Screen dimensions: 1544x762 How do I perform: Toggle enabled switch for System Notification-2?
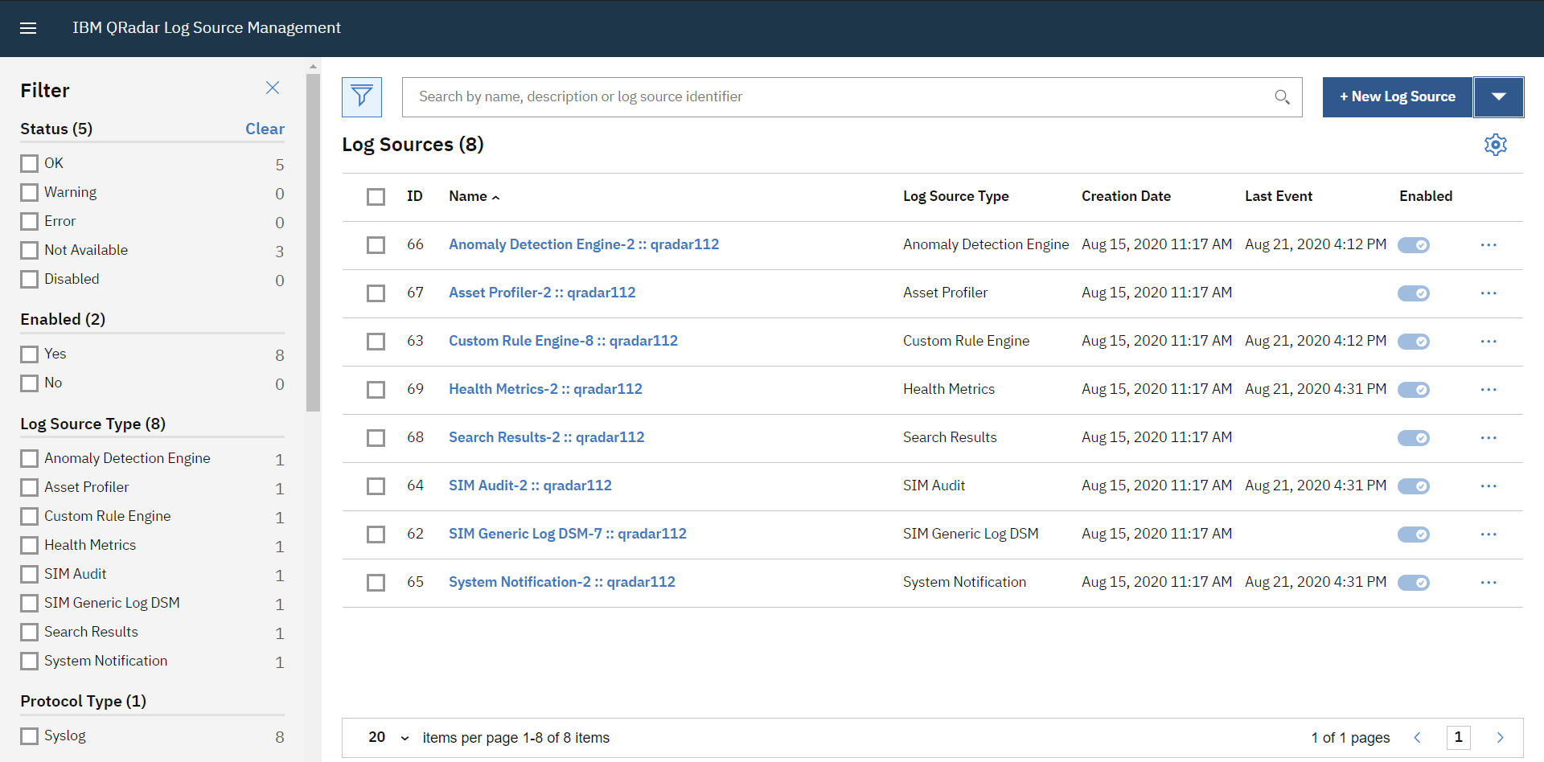[1413, 583]
